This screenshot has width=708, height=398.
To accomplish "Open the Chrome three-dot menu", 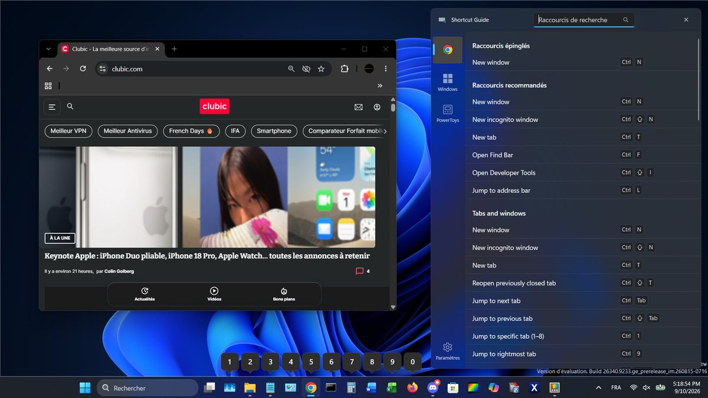I will click(386, 69).
